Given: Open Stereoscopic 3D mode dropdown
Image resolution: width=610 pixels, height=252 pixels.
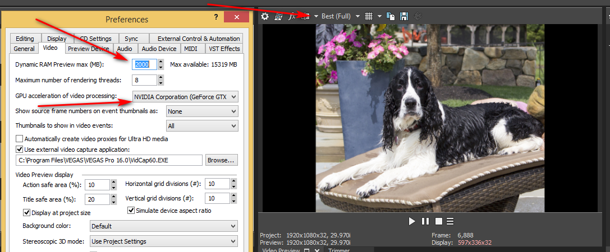Looking at the screenshot, I should click(164, 241).
